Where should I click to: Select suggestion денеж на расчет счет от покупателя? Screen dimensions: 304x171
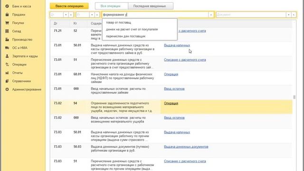140,29
